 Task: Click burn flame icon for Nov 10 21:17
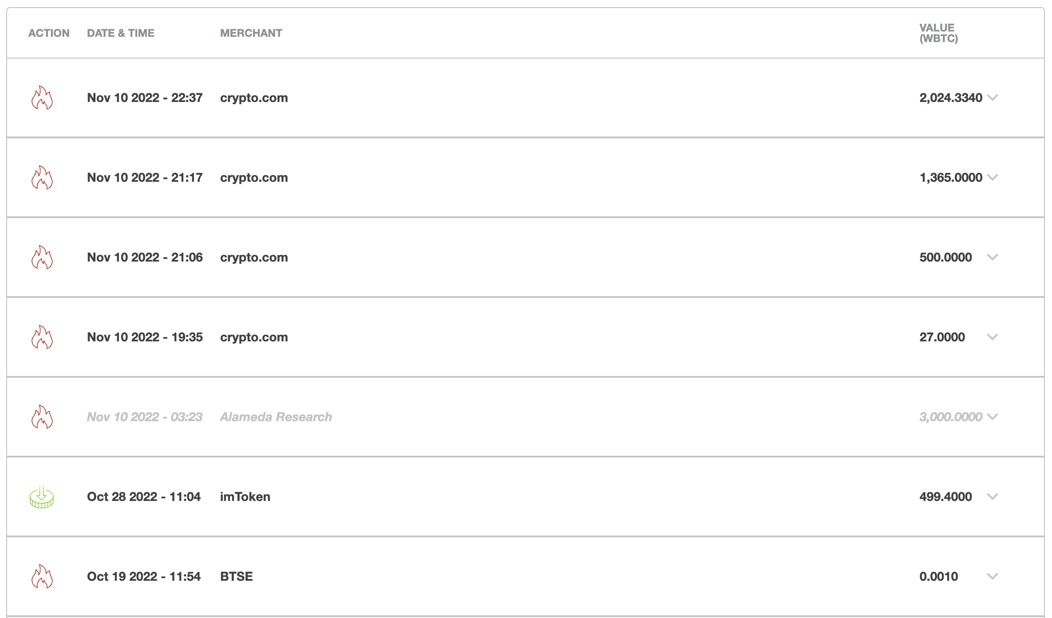(x=42, y=177)
